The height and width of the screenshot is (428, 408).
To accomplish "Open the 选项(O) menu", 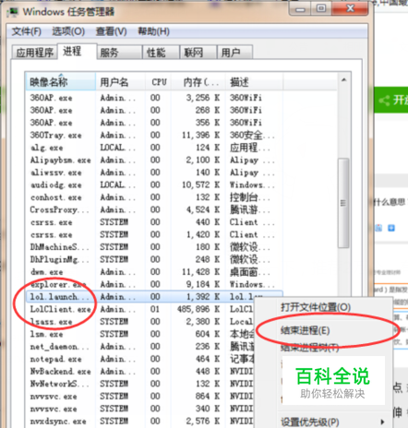I will [x=68, y=31].
